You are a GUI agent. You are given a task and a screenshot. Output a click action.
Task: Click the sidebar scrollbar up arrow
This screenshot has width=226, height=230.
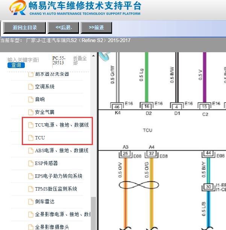(93, 56)
